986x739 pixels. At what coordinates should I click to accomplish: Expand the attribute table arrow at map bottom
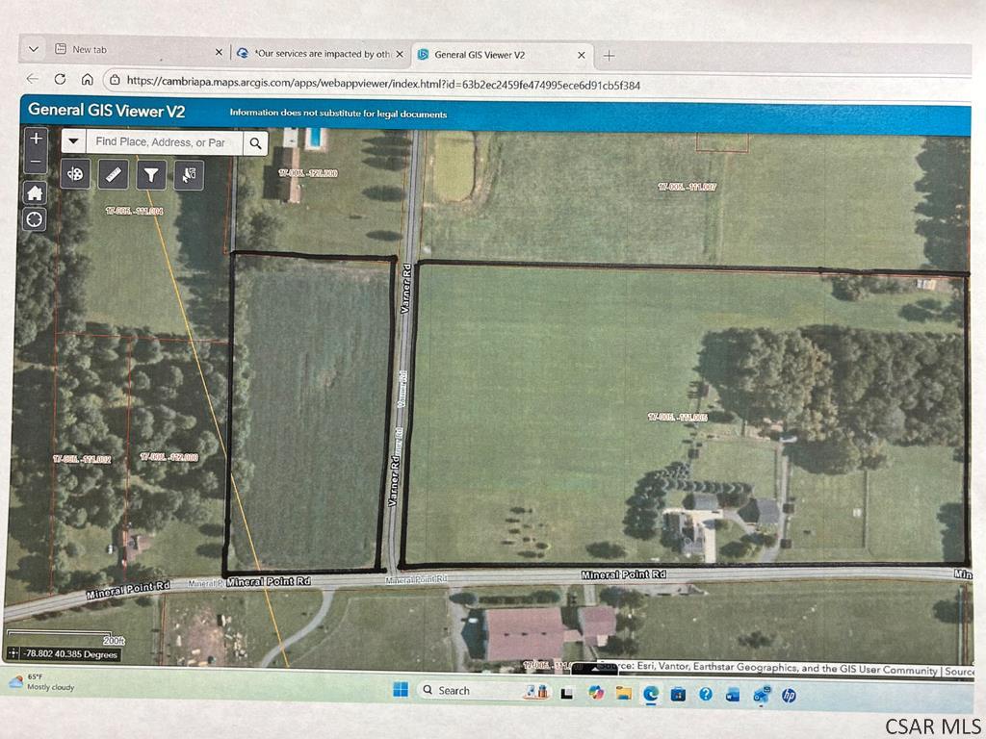point(594,669)
